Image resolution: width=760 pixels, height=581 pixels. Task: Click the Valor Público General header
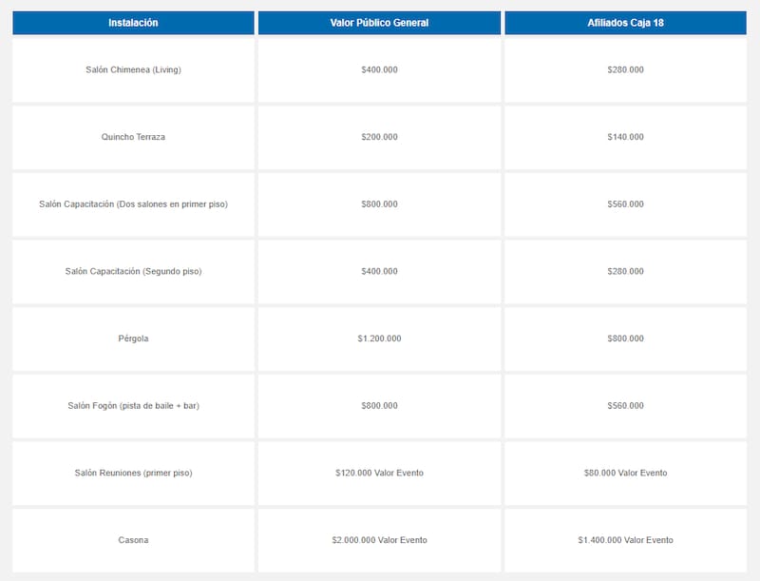(x=379, y=23)
